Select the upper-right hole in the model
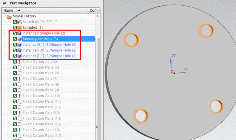 [206, 31]
